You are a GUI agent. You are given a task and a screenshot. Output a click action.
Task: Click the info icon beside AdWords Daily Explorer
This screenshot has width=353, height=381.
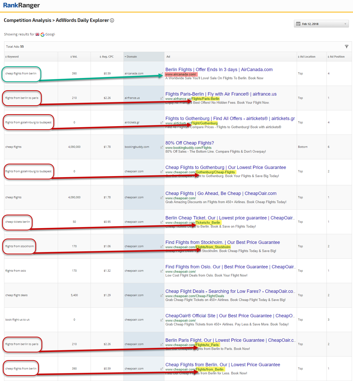(x=112, y=20)
